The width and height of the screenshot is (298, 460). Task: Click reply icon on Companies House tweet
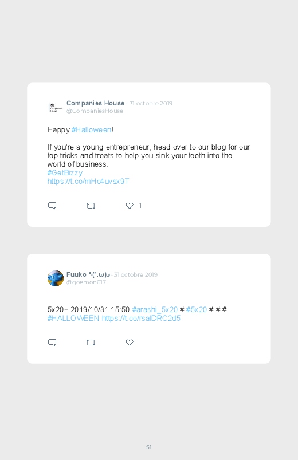coord(52,206)
